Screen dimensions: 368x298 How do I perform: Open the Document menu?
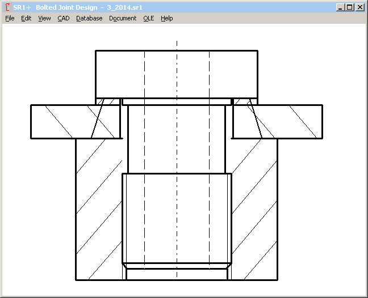(123, 18)
